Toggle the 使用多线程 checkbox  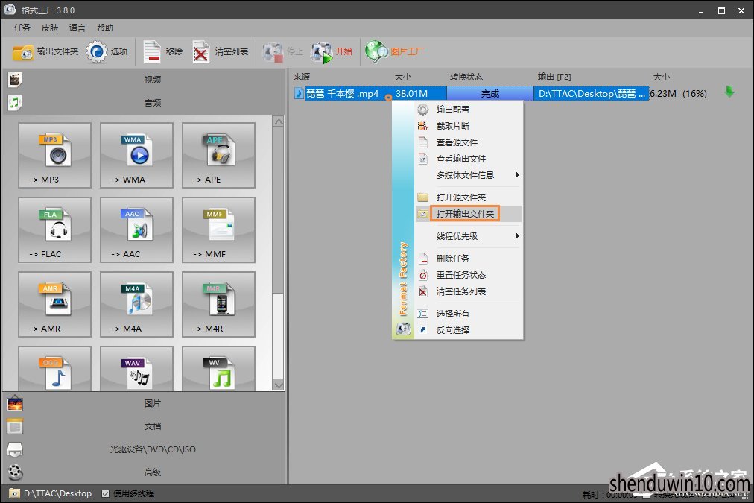click(x=105, y=494)
